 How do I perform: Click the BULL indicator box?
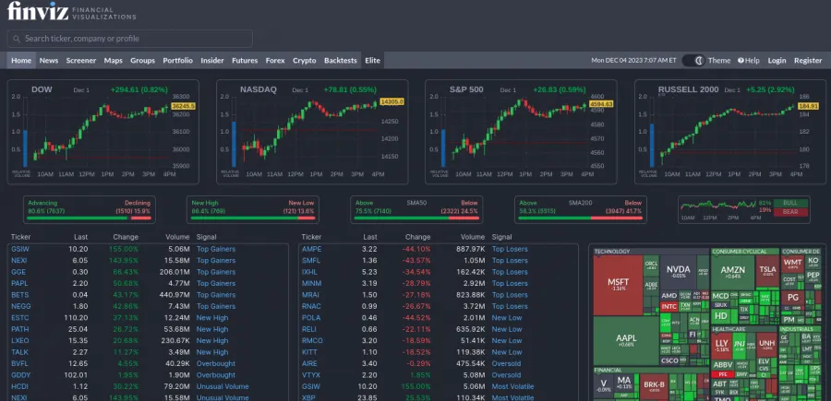[x=790, y=203]
